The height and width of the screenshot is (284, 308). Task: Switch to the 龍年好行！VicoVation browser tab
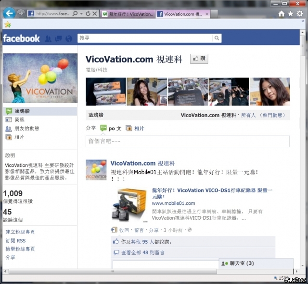(x=128, y=14)
